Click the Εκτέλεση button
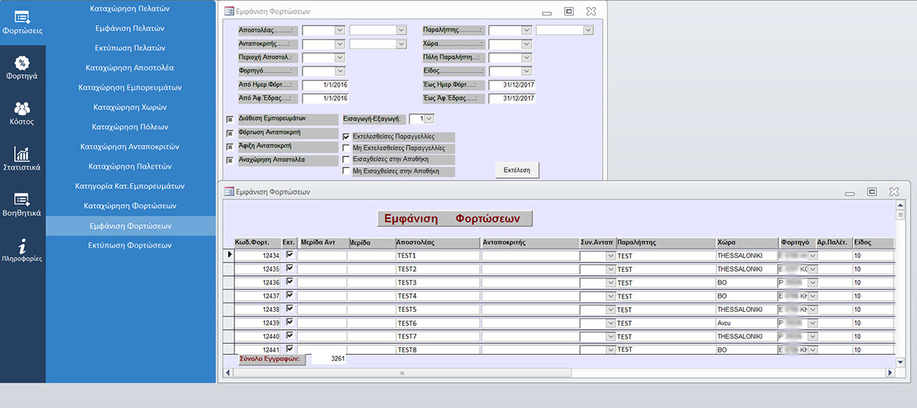 point(517,170)
